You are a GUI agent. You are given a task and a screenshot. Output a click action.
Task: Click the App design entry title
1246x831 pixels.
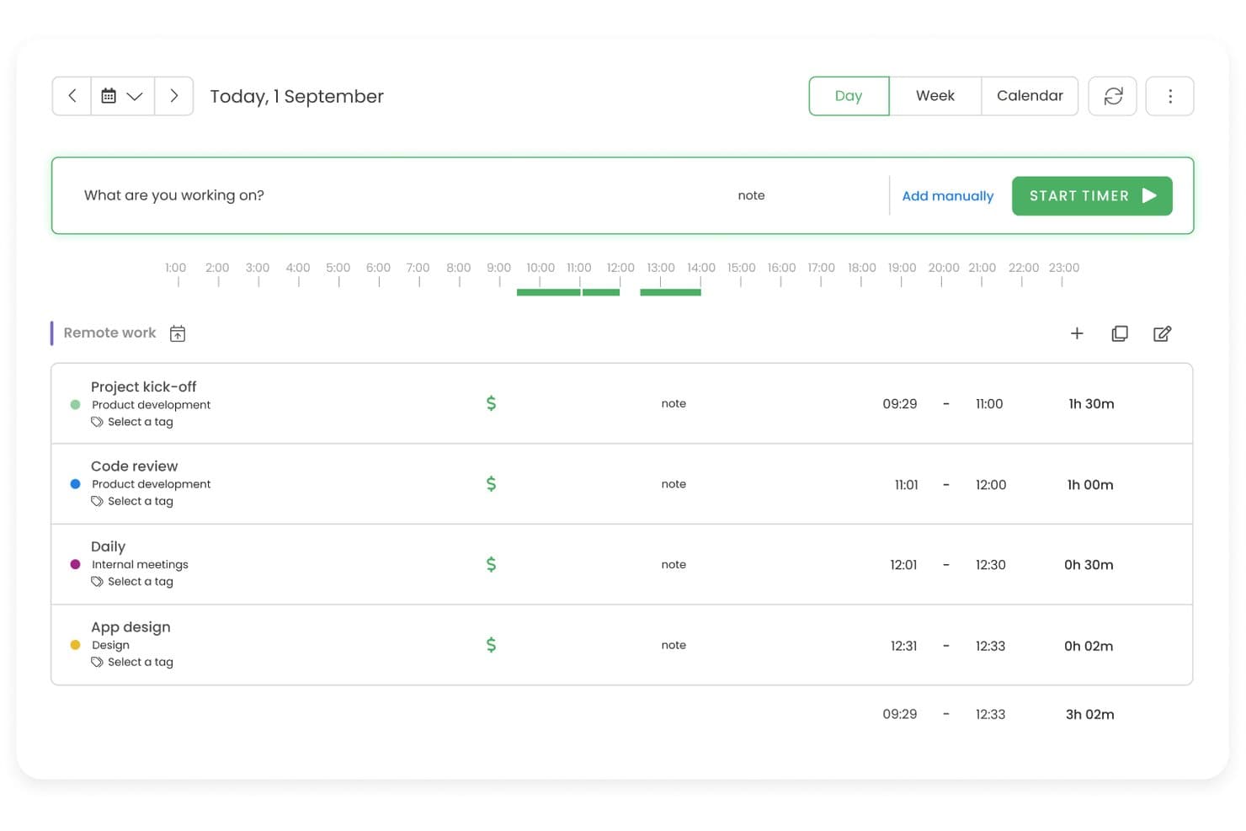tap(130, 627)
